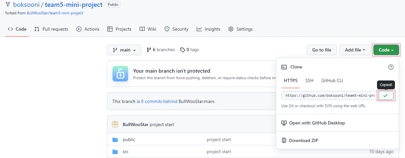Click the fork icon beside repository name
The height and width of the screenshot is (158, 405).
pyautogui.click(x=8, y=4)
